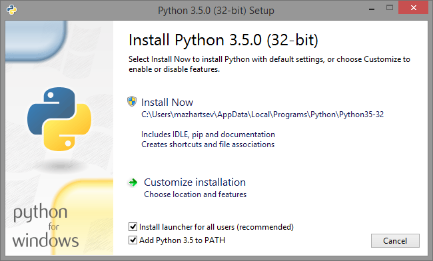Click 'Creates shortcuts and file associations' text
Image resolution: width=433 pixels, height=261 pixels.
[208, 144]
